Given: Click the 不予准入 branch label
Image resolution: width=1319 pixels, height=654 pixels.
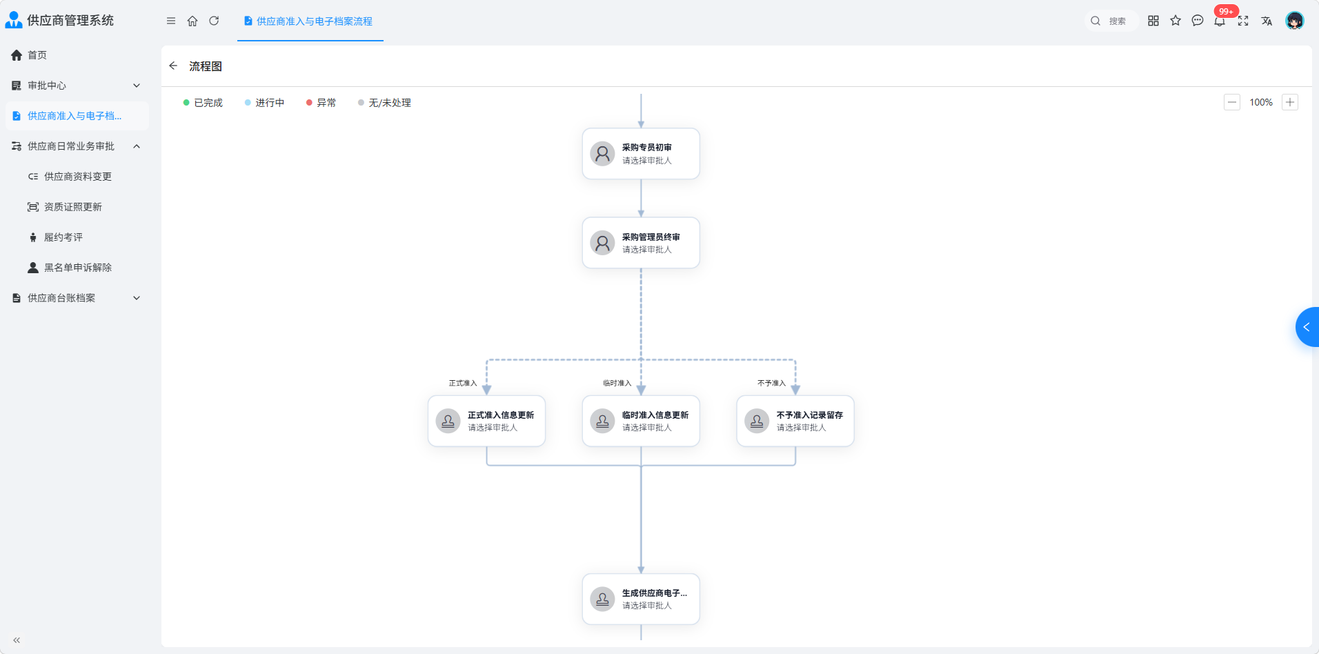Looking at the screenshot, I should [x=771, y=383].
